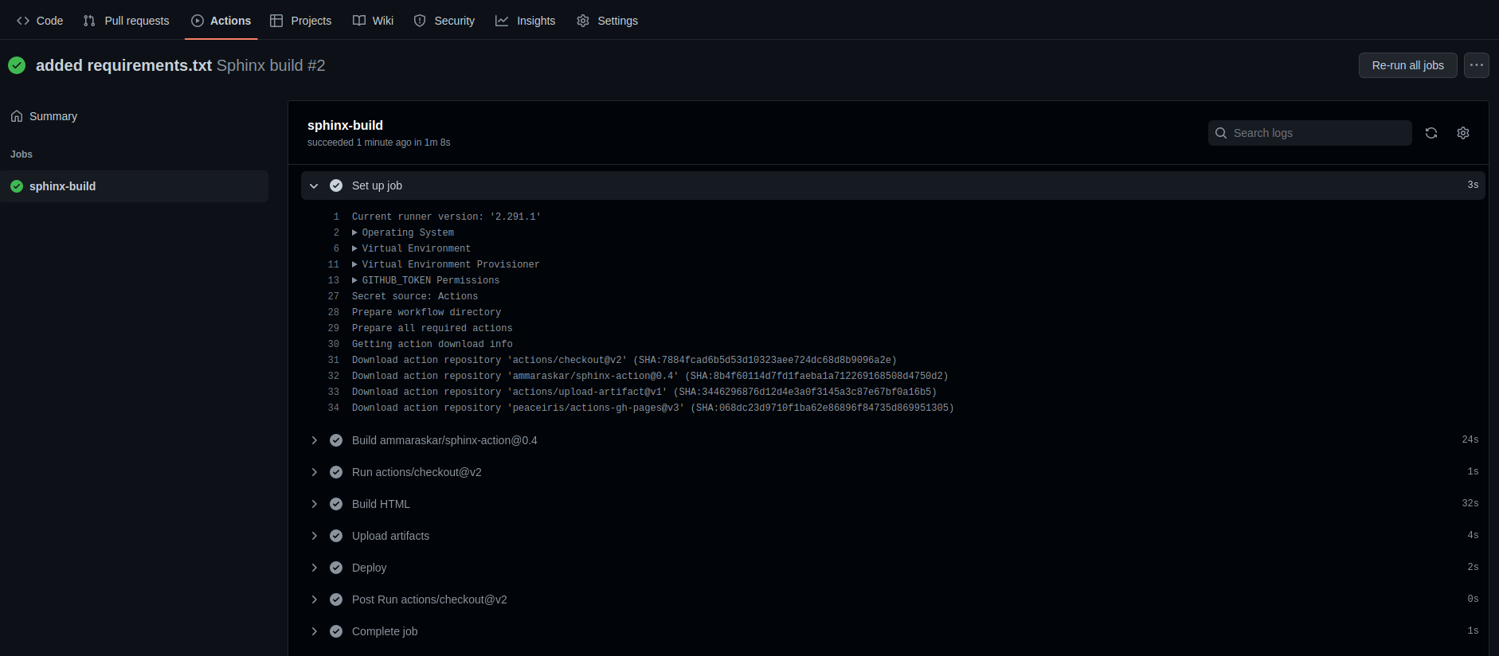
Task: Focus the Search logs field
Action: tap(1310, 133)
